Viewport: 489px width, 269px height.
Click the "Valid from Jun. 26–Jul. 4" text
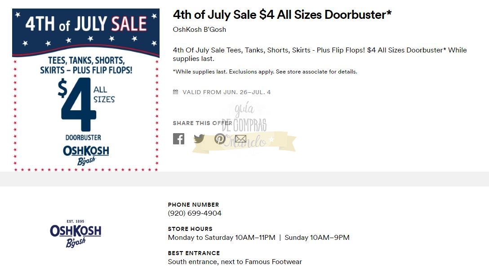(227, 92)
